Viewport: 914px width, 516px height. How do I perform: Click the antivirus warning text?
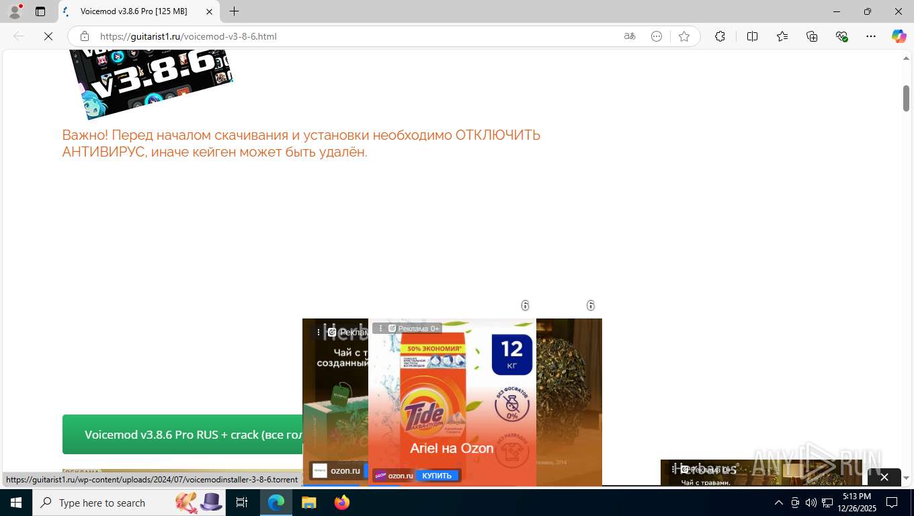coord(301,143)
